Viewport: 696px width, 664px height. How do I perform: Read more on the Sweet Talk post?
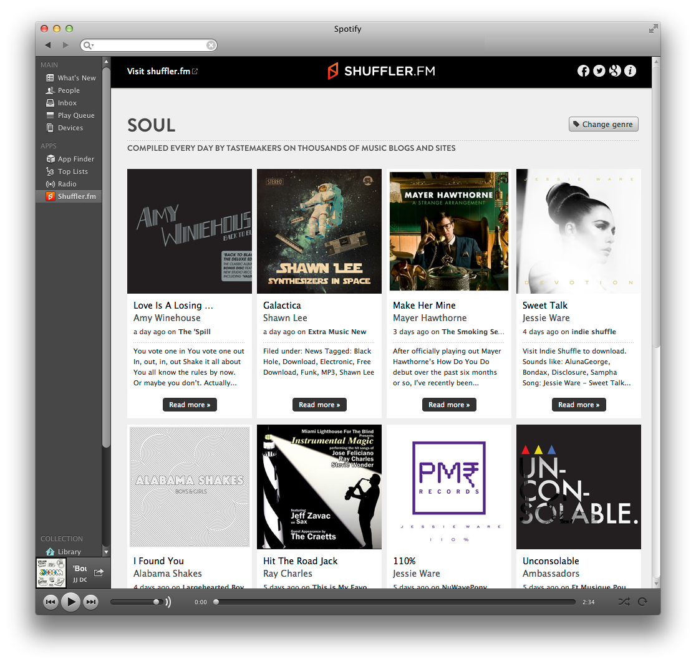coord(578,405)
